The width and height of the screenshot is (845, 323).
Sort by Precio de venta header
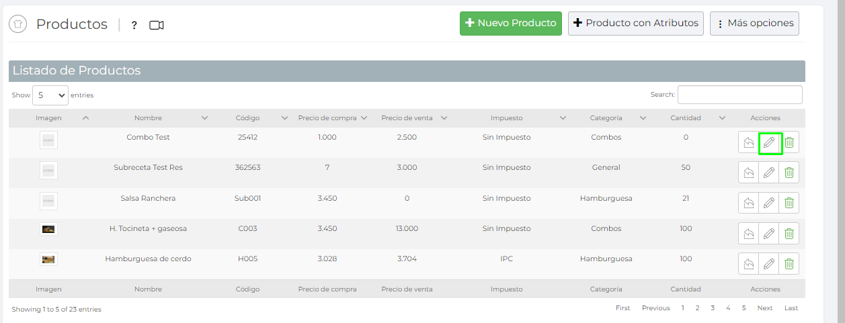[x=407, y=118]
